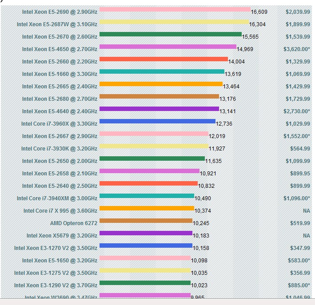The image size is (315, 305).
Task: Open Intel Core i7-3960X @ 3.30GHz
Action: point(59,124)
